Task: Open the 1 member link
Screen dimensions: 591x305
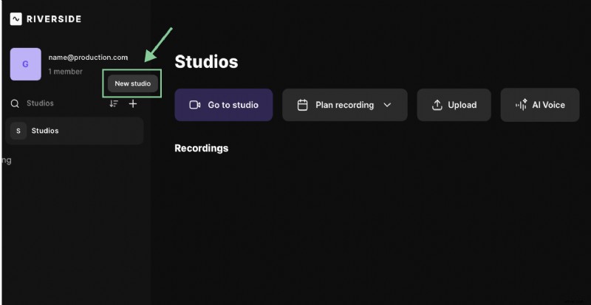Action: 65,72
